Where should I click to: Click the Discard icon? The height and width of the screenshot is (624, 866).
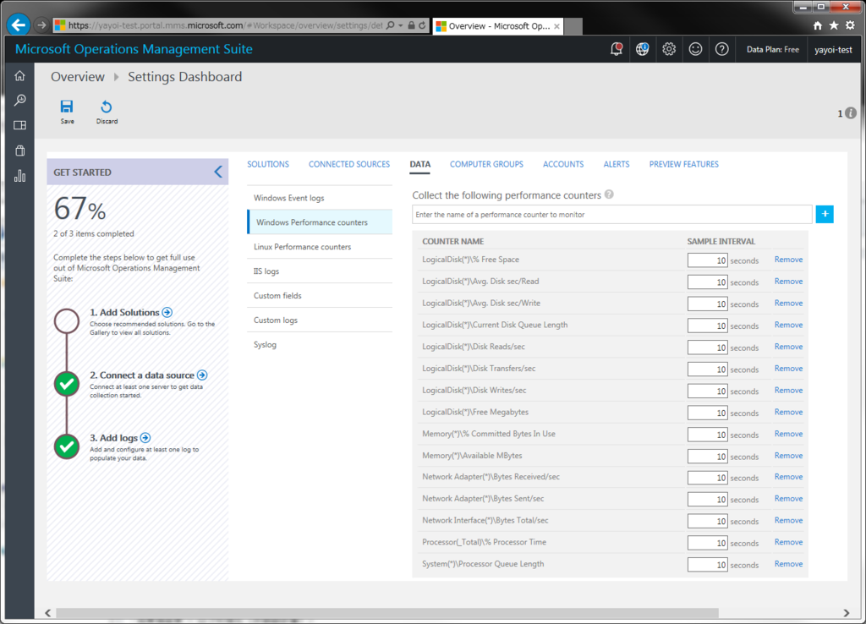[107, 107]
